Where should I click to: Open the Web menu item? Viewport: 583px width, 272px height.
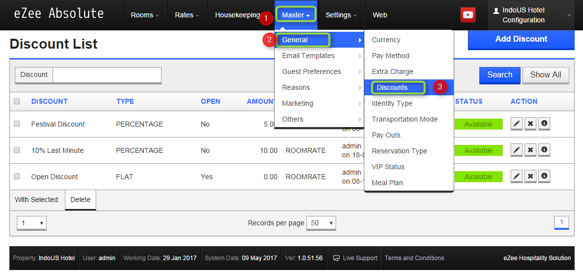pos(380,15)
